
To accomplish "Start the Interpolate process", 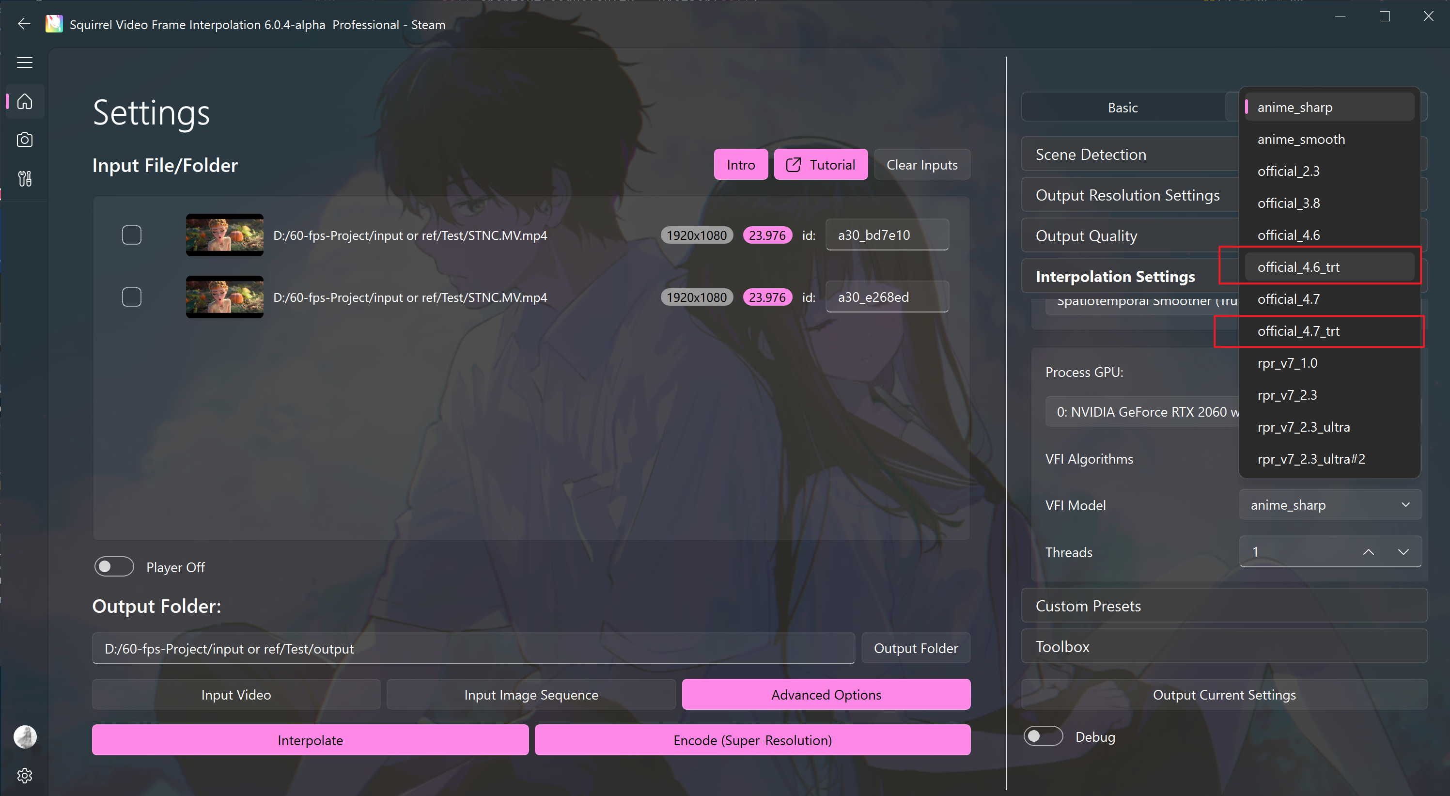I will (x=310, y=740).
